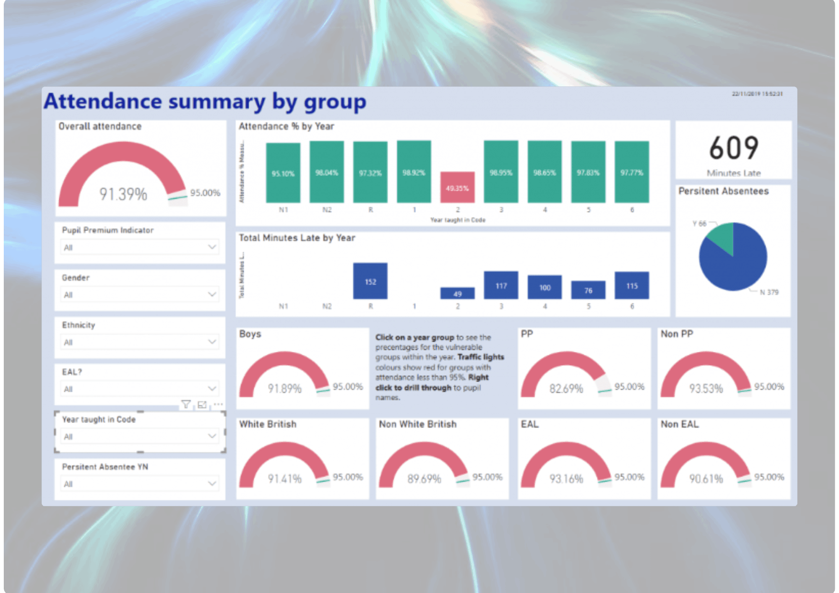Image resolution: width=839 pixels, height=593 pixels.
Task: Expand the Gender dropdown
Action: click(x=140, y=295)
